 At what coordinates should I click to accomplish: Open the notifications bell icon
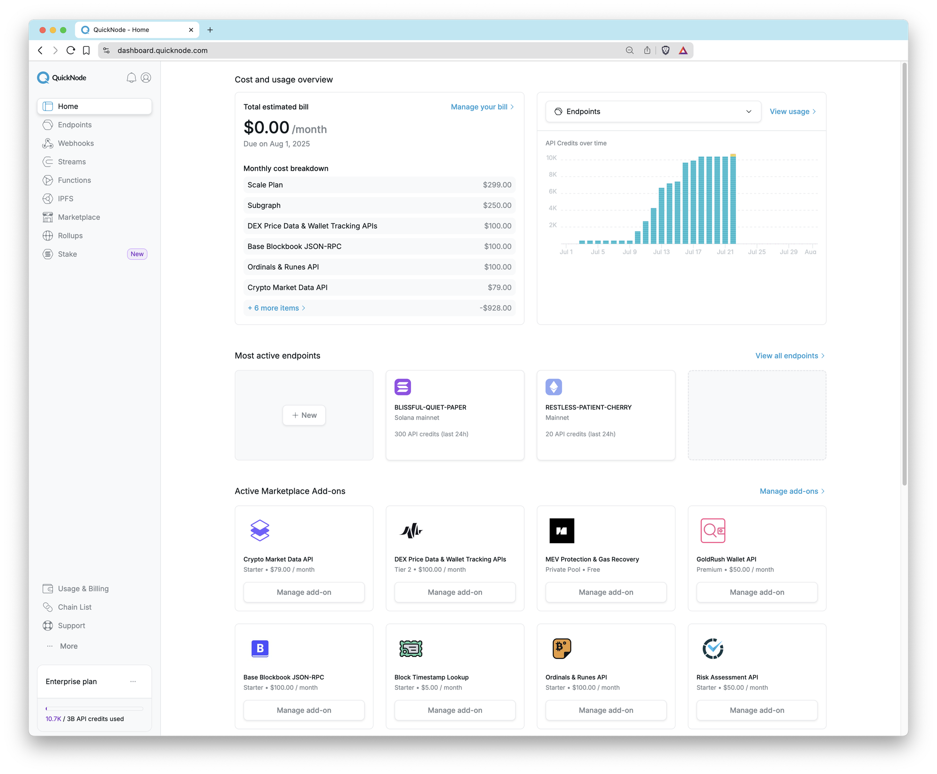tap(131, 78)
